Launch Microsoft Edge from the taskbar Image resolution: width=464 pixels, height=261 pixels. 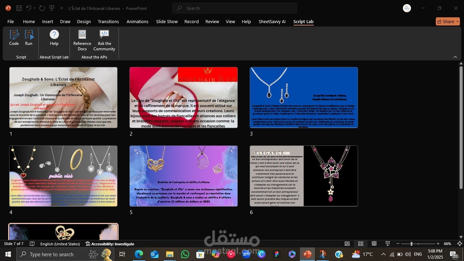pos(139,254)
